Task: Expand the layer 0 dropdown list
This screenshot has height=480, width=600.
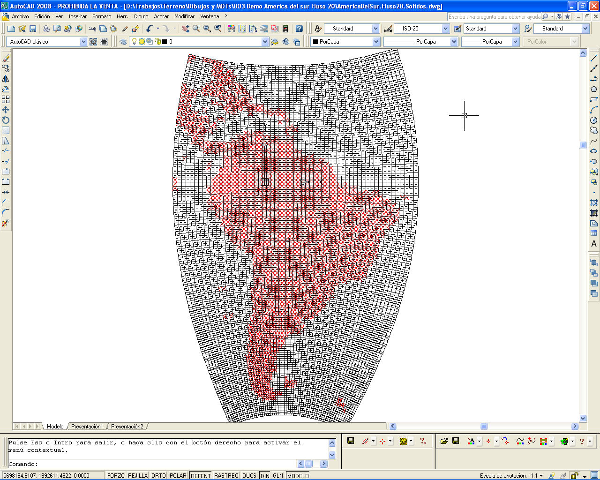Action: click(x=265, y=42)
